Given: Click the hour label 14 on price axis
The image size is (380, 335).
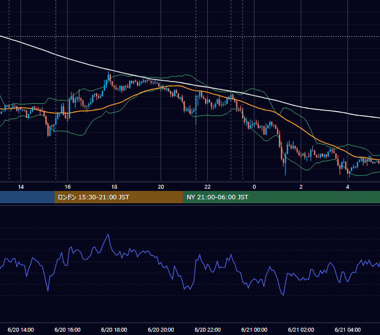Looking at the screenshot, I should [x=21, y=187].
